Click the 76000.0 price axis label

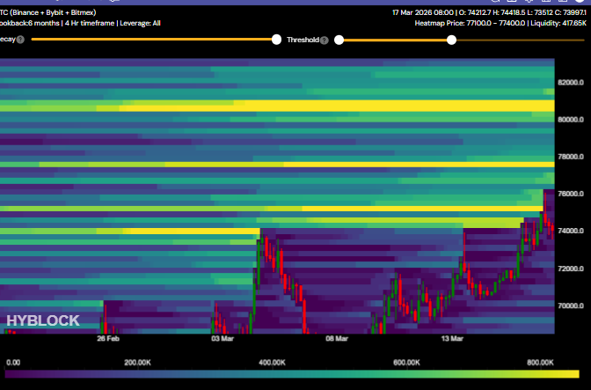(x=571, y=194)
